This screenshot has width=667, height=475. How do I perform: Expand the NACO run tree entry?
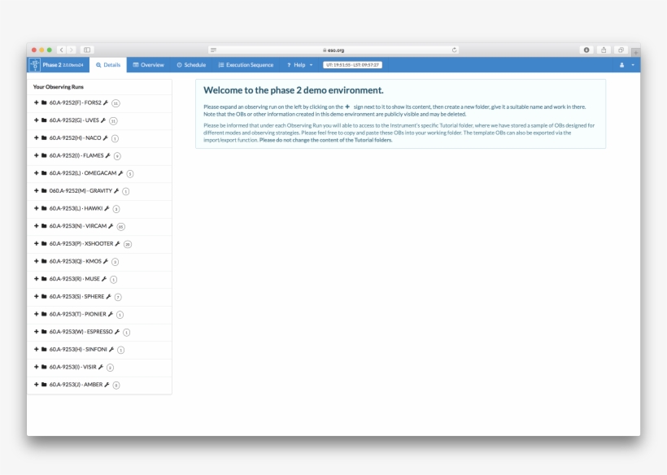pyautogui.click(x=36, y=138)
